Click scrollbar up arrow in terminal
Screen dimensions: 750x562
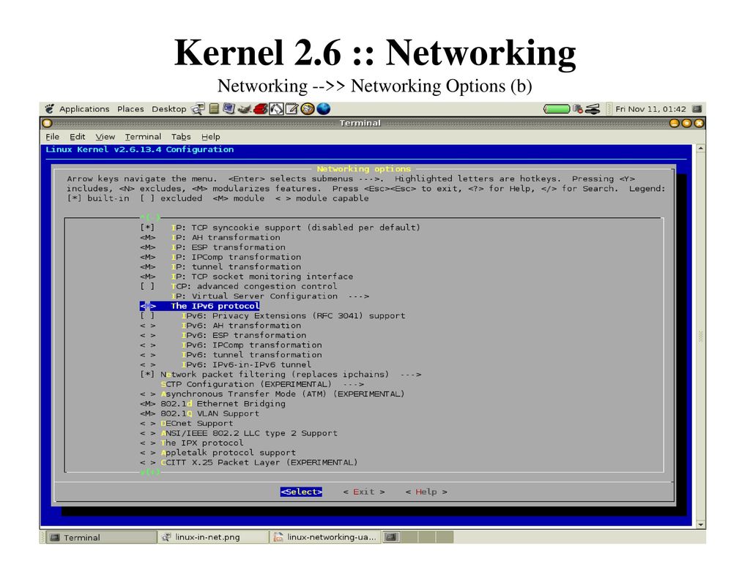pos(700,149)
